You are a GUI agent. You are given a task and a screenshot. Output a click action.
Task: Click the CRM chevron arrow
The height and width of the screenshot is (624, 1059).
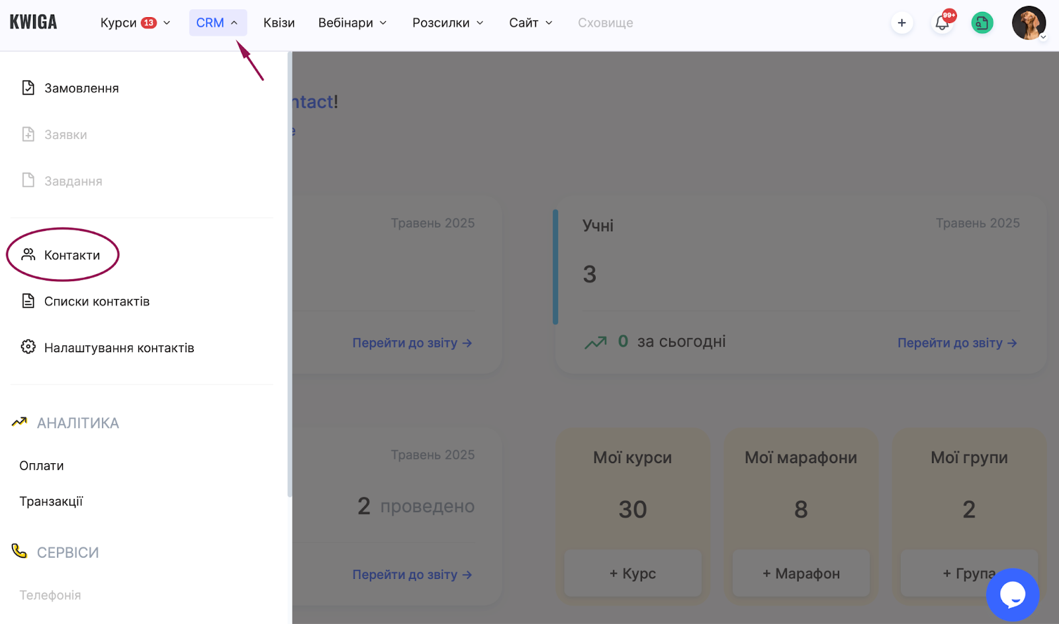(234, 23)
